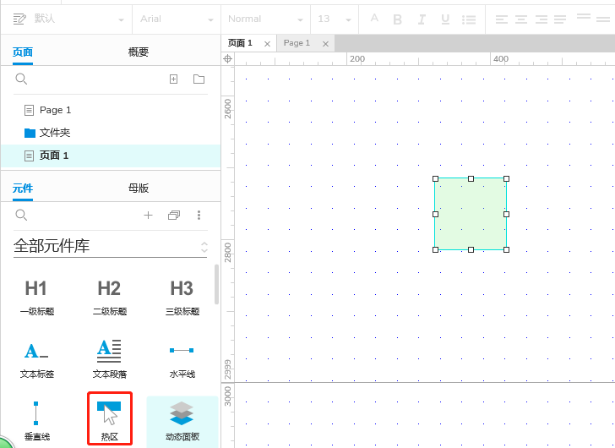Toggle bulleted list formatting
This screenshot has height=448, width=615.
469,19
